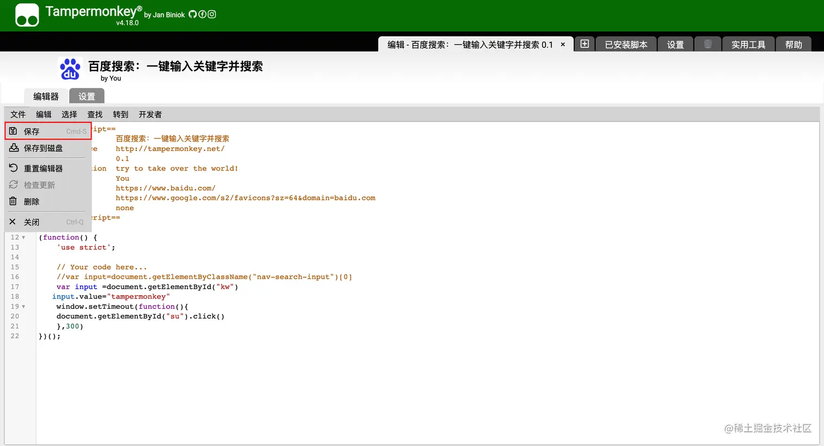Open the 选择 menu
The image size is (824, 446).
click(69, 114)
